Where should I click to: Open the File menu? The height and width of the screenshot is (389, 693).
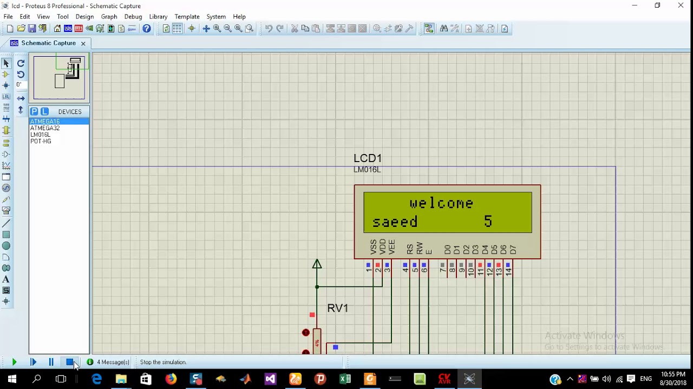pyautogui.click(x=8, y=17)
